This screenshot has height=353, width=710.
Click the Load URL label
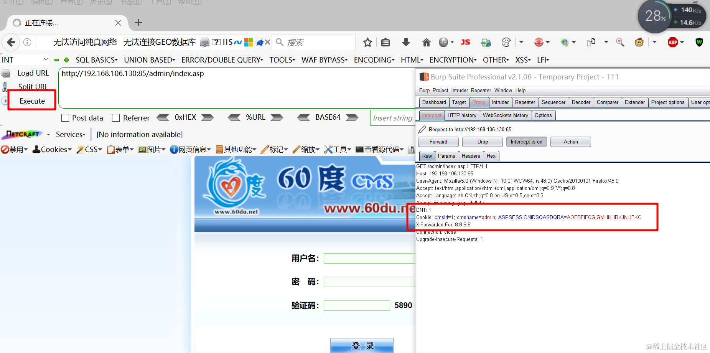pyautogui.click(x=33, y=73)
